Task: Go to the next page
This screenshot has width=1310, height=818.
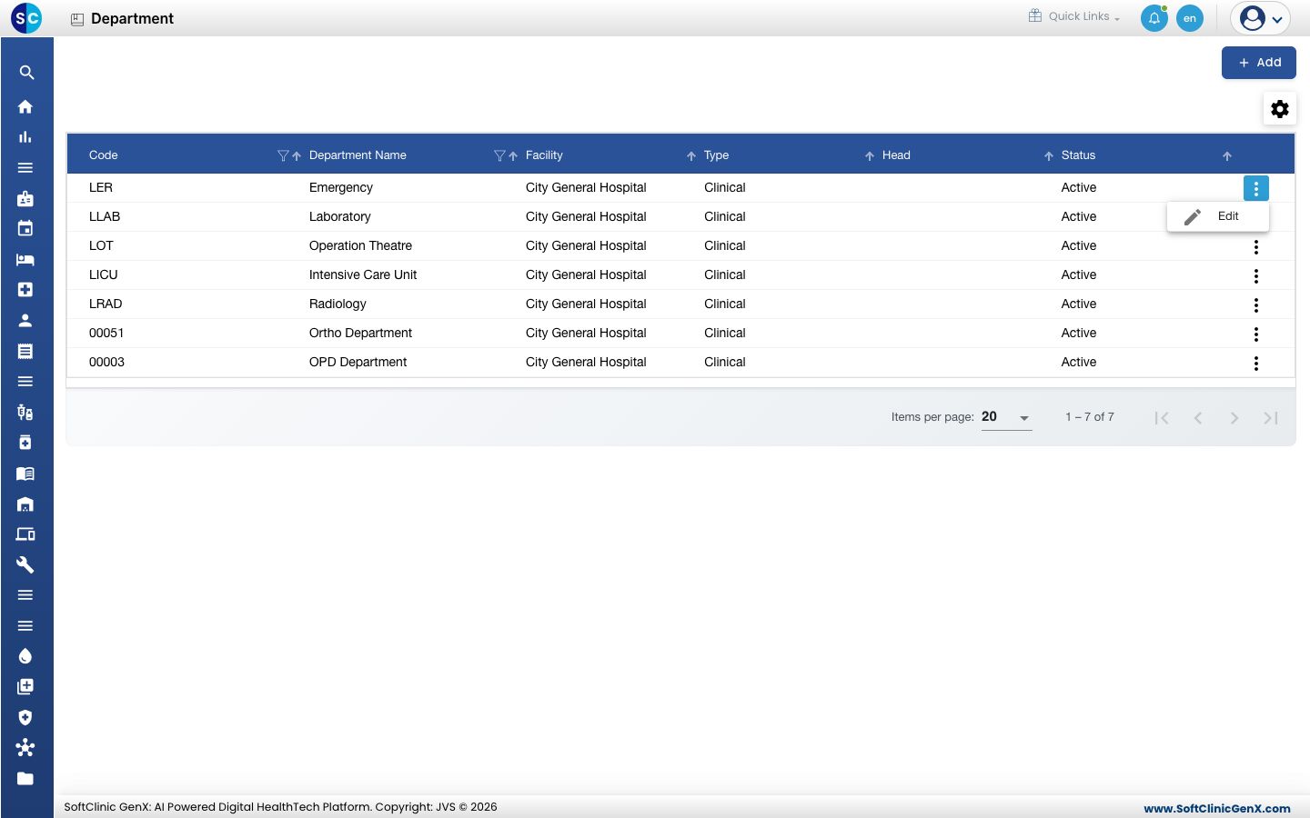Action: pos(1234,418)
